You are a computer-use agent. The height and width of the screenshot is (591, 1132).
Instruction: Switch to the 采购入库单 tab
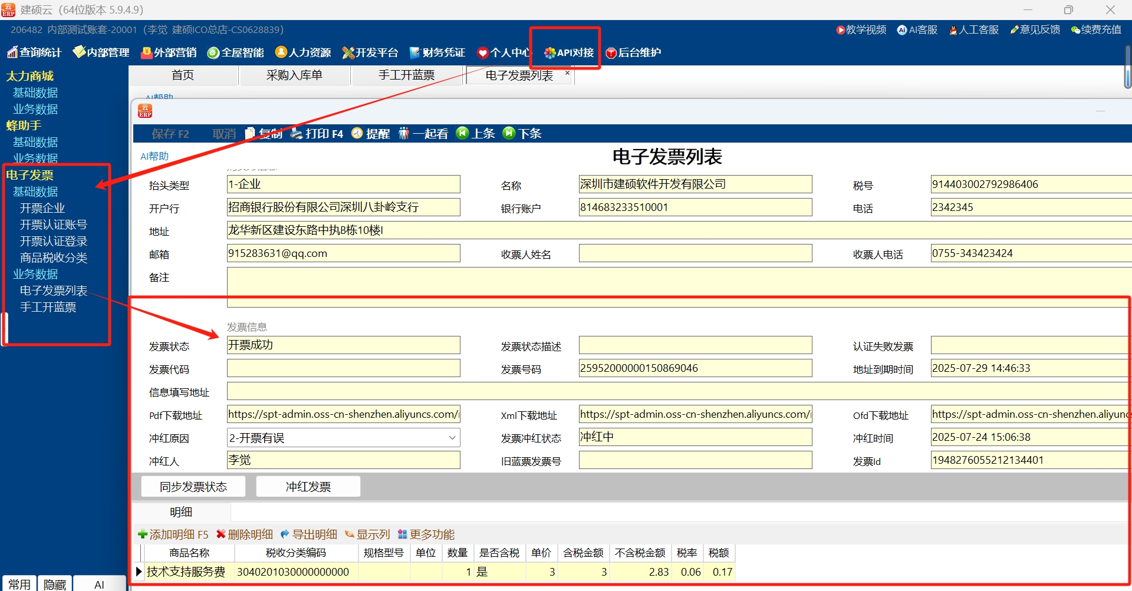click(x=294, y=75)
